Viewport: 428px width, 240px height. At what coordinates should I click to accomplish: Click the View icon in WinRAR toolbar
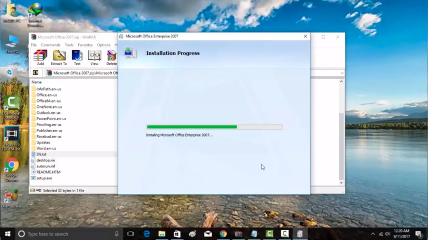pos(94,57)
